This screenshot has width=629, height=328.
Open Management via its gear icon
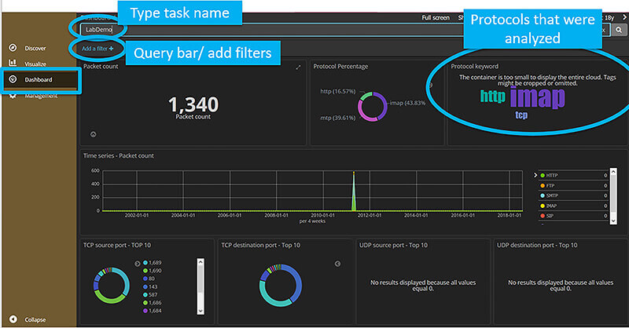point(13,95)
